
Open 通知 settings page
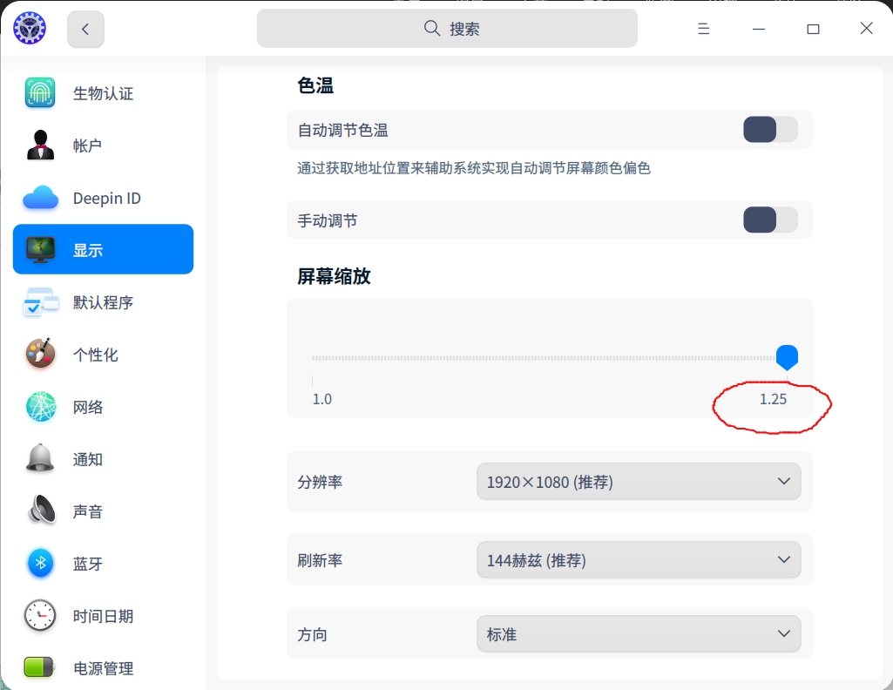click(103, 459)
